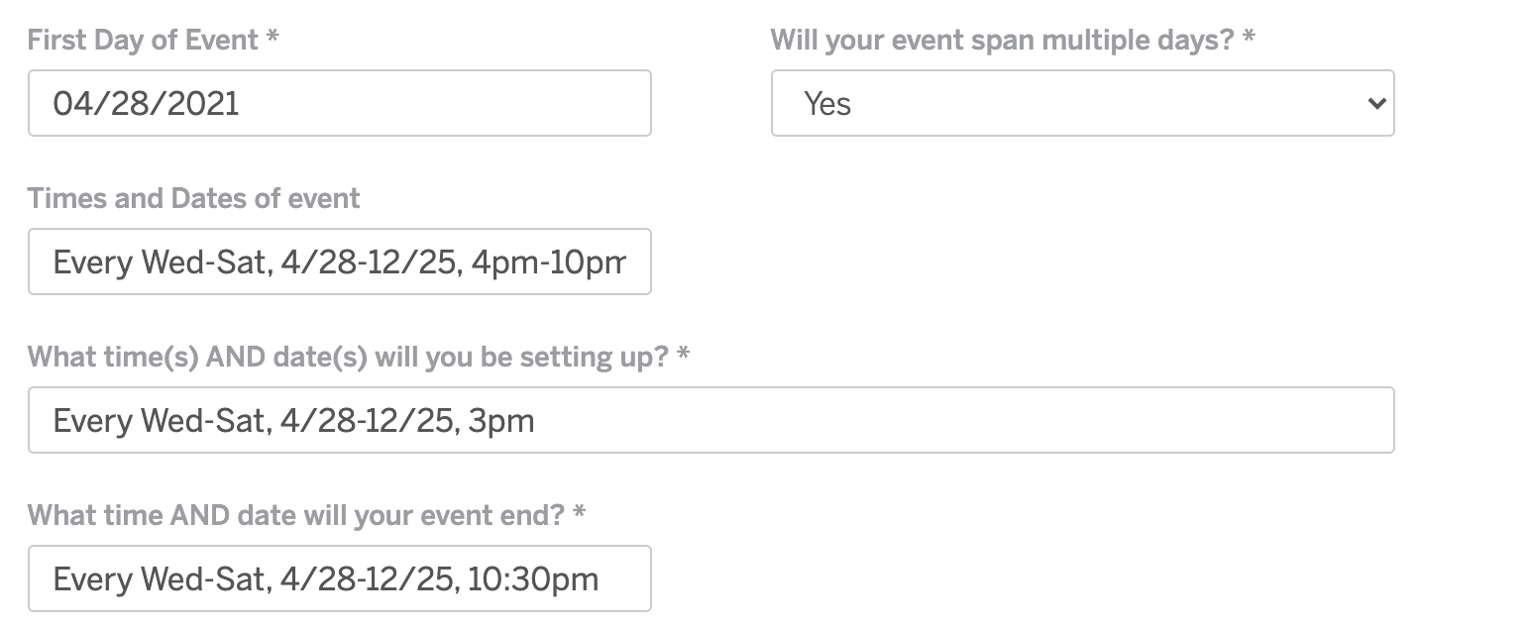
Task: Click the required asterisk after First Day of Event
Action: click(273, 39)
